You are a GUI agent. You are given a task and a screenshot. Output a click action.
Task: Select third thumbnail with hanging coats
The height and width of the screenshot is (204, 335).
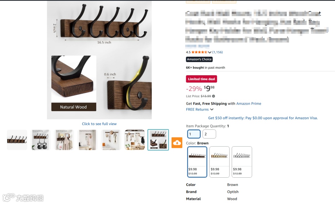64,140
